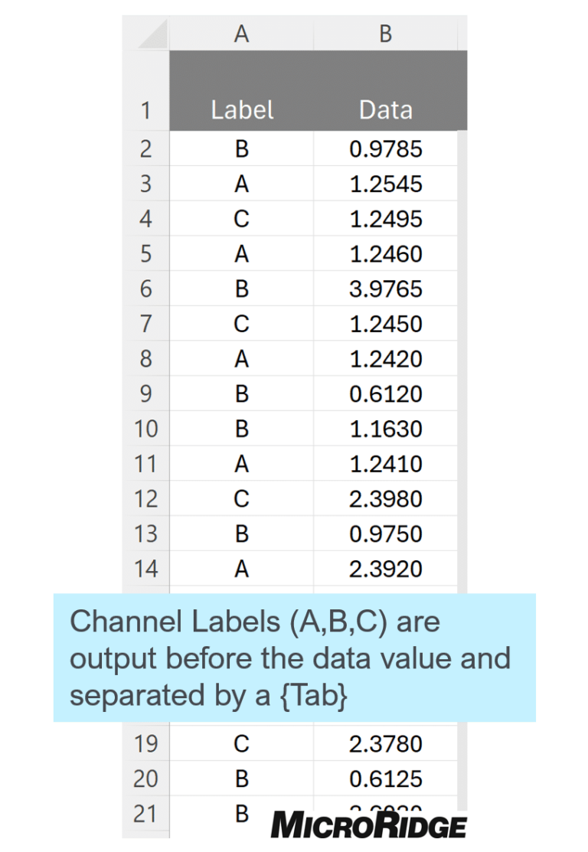Click label cell C in row 4
Image resolution: width=588 pixels, height=852 pixels.
[x=241, y=218]
